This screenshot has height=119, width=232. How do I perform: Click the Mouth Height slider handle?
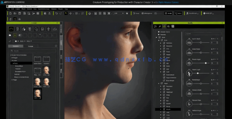206,63
